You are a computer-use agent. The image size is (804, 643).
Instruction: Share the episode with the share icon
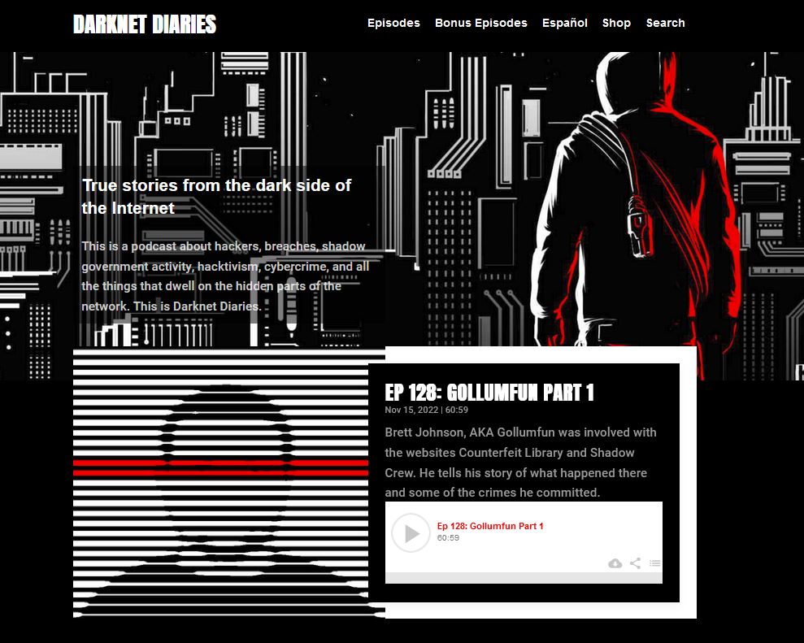point(635,563)
